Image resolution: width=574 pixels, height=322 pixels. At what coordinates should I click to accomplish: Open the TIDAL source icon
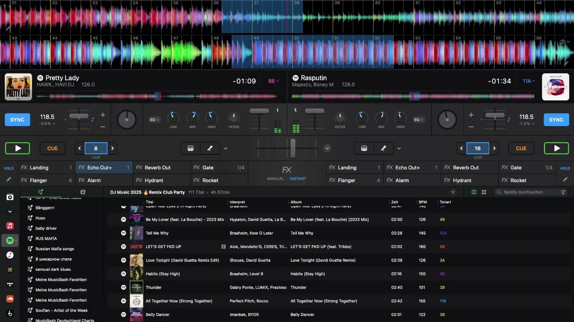(10, 284)
